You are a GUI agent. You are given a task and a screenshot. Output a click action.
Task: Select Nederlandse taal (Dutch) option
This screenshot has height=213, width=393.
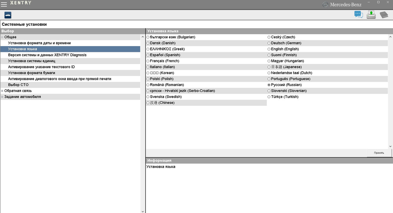point(269,73)
